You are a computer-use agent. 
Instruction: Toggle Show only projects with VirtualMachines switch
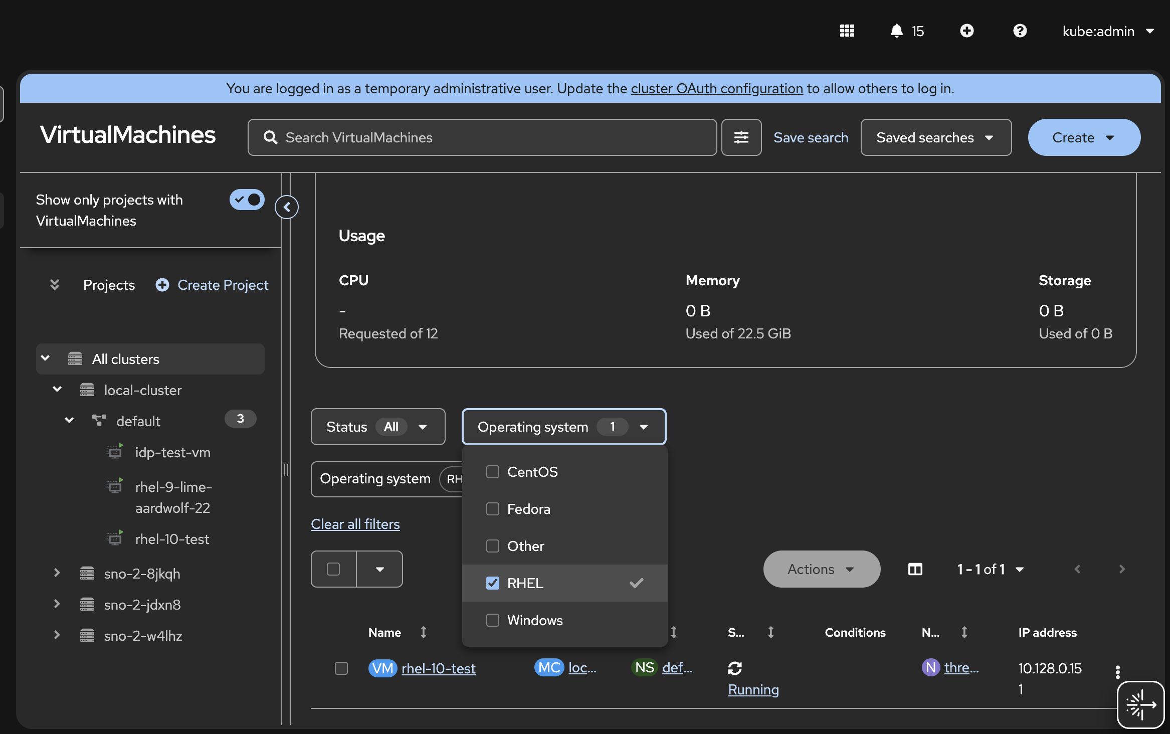coord(247,200)
